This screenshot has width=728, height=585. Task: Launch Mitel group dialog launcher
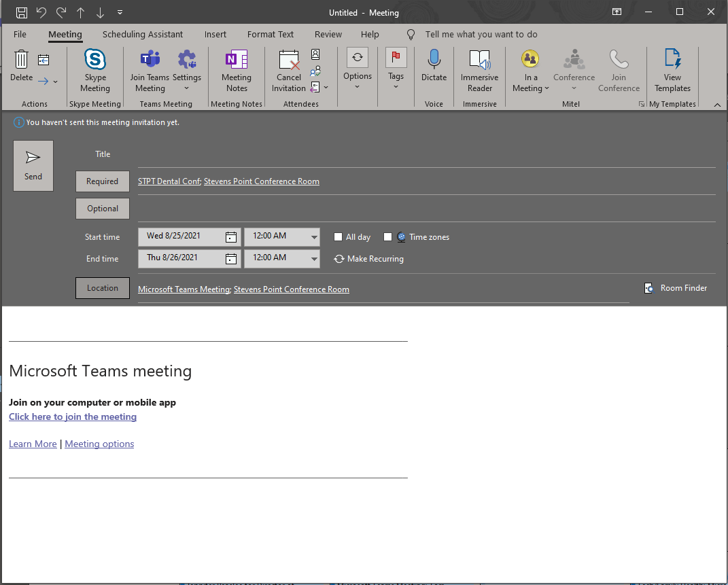coord(642,105)
